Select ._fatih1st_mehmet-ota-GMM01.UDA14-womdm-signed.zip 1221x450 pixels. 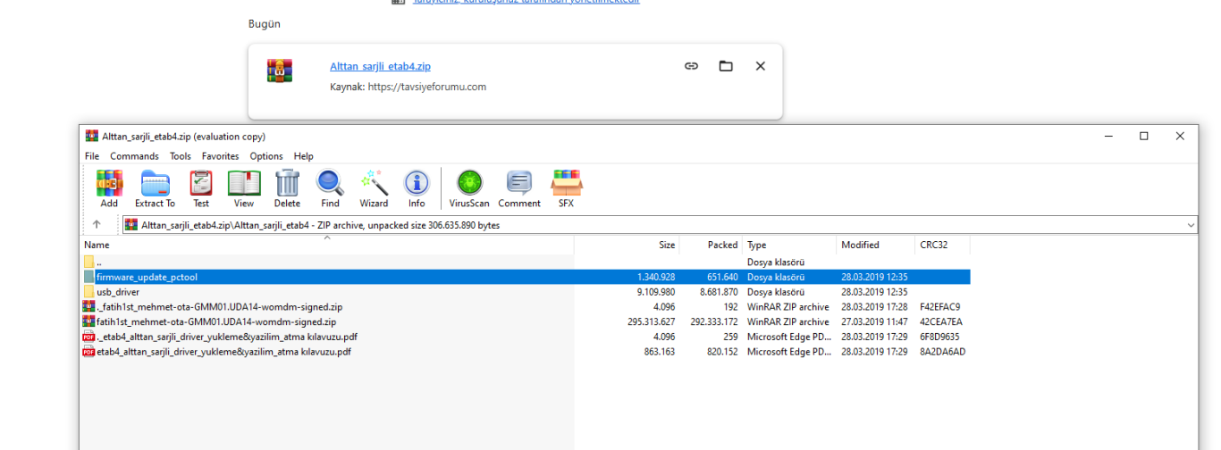[x=220, y=306]
